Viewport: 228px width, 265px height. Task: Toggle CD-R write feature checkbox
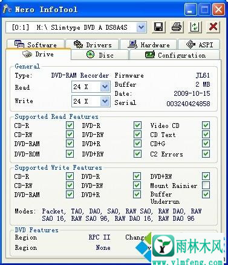click(x=70, y=176)
